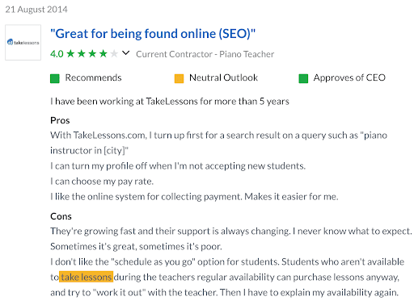Click the first green rating star

click(x=70, y=53)
